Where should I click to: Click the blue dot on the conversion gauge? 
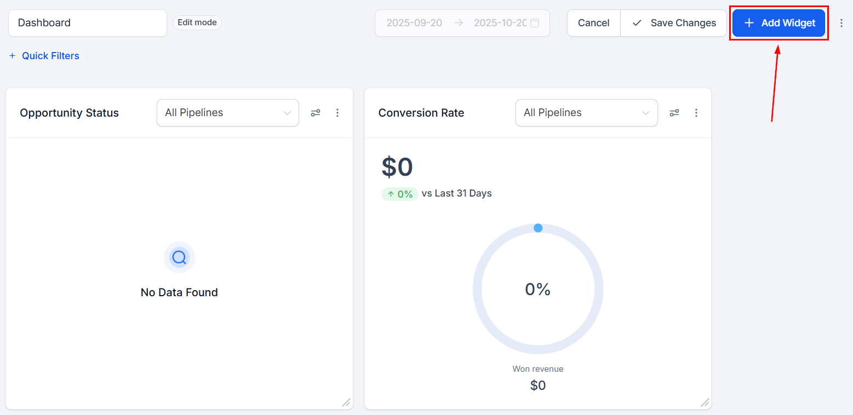point(538,228)
